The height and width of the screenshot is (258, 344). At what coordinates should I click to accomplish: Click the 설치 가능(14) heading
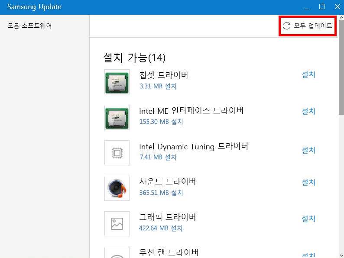134,58
